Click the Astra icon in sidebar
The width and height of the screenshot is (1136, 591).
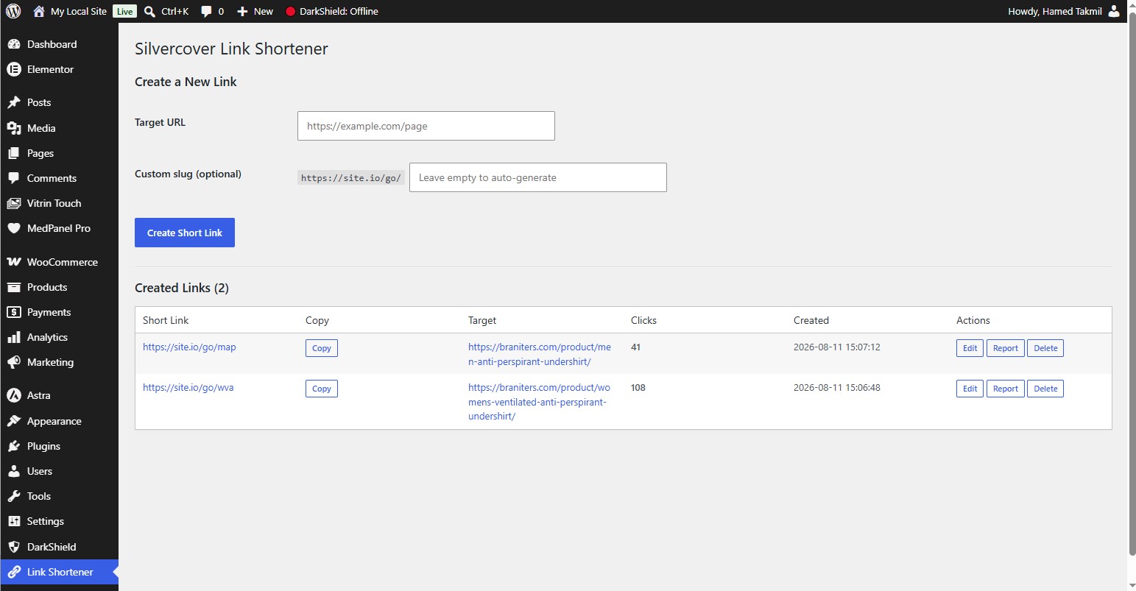13,395
